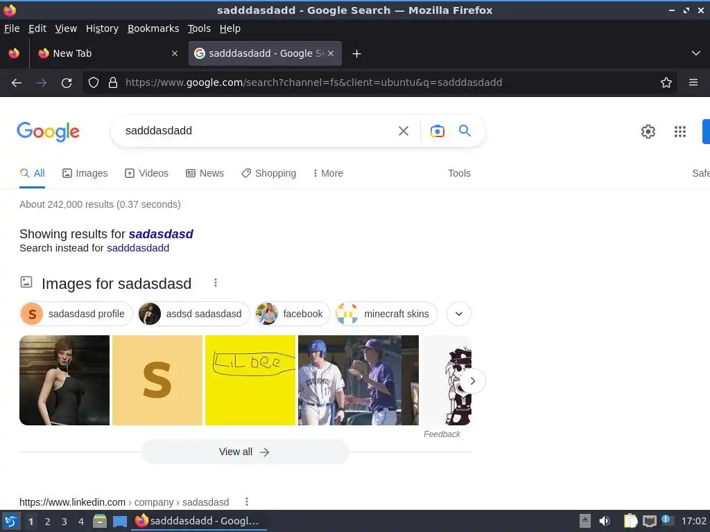Open the volume control in tray
This screenshot has height=532, width=710.
[x=605, y=521]
